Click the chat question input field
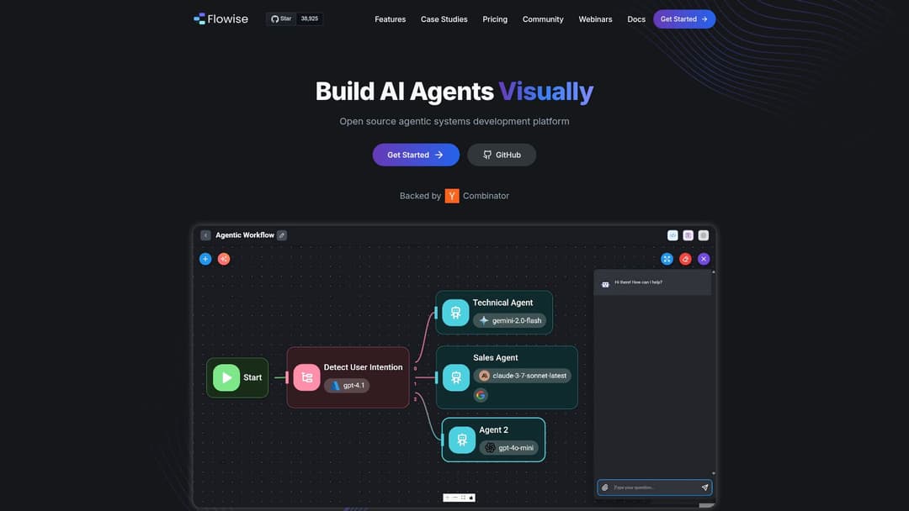 point(652,487)
